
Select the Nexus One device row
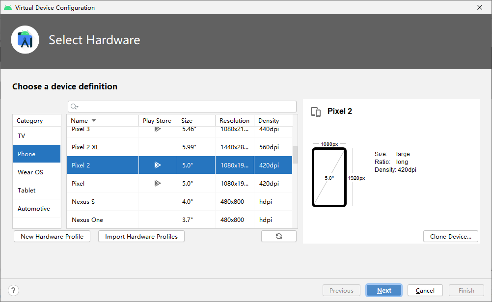pos(180,220)
